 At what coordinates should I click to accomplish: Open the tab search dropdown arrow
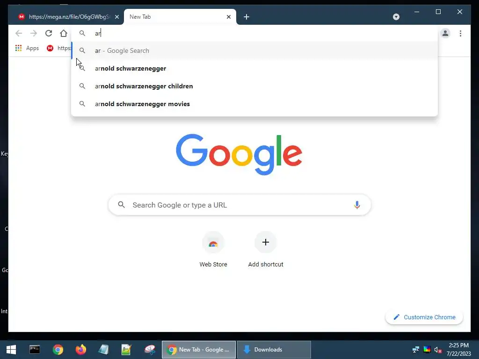pyautogui.click(x=396, y=17)
